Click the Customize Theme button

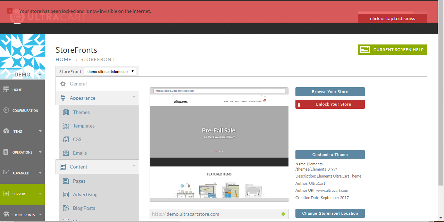(x=330, y=155)
